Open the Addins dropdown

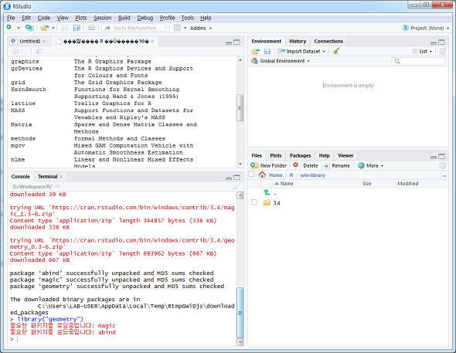[x=201, y=28]
